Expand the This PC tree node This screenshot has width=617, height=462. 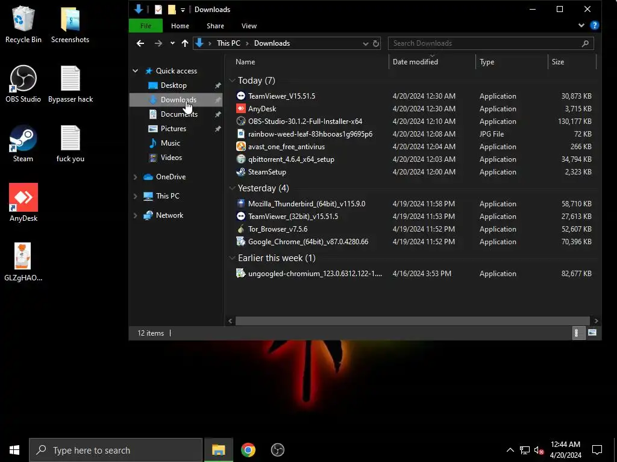136,196
